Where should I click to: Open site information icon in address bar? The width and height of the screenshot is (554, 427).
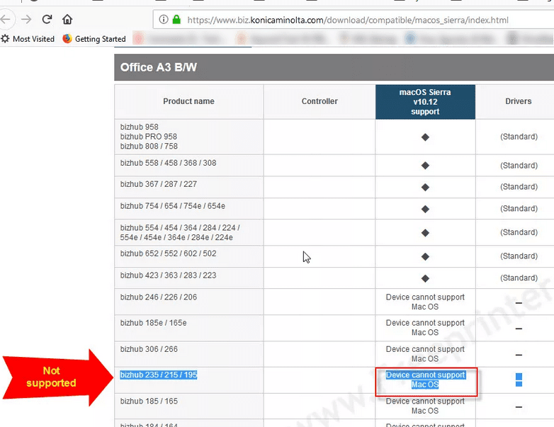click(163, 19)
